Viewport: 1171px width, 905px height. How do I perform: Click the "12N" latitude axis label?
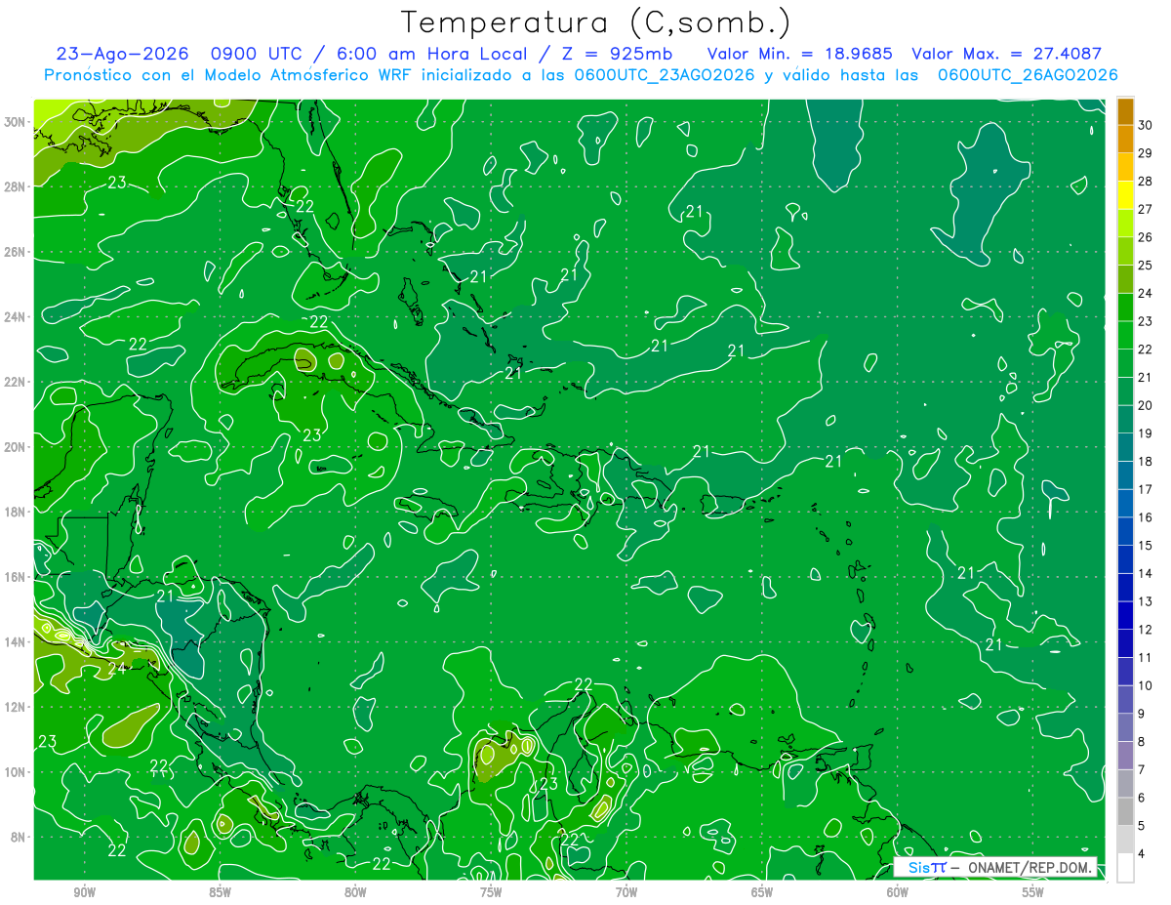(15, 707)
